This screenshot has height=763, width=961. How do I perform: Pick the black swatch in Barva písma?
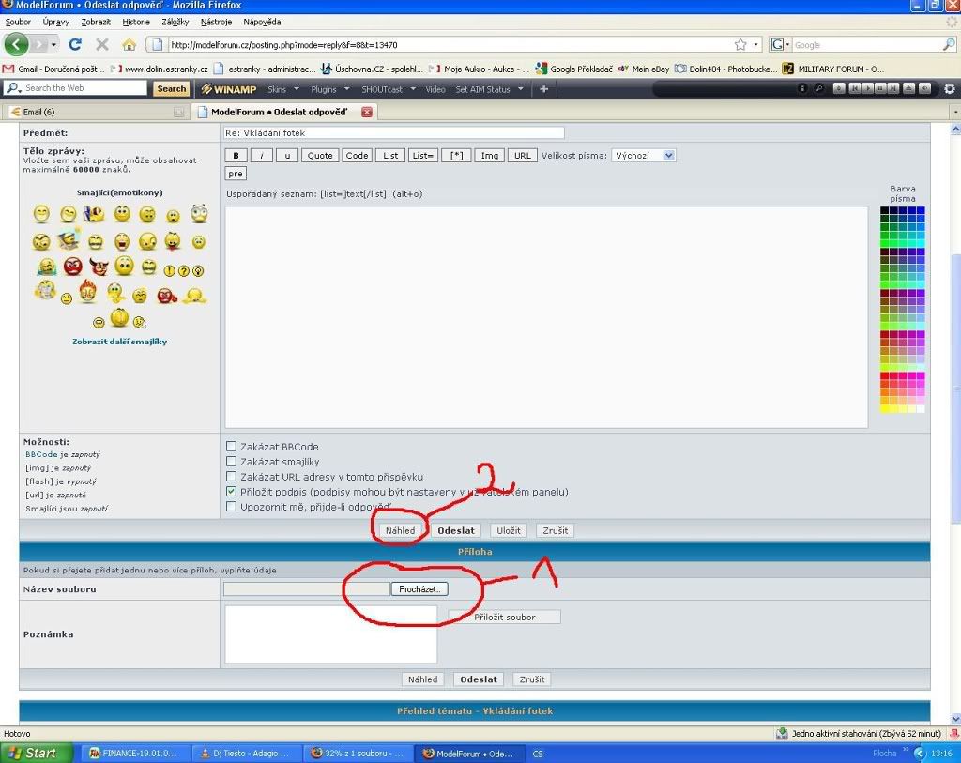884,211
